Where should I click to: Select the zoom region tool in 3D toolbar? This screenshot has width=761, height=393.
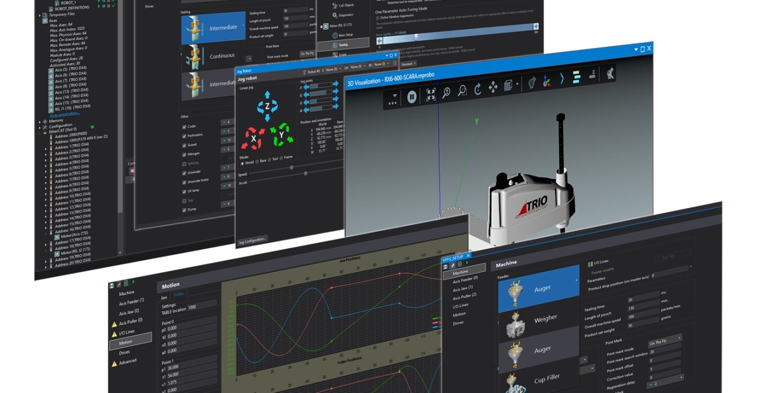click(462, 91)
